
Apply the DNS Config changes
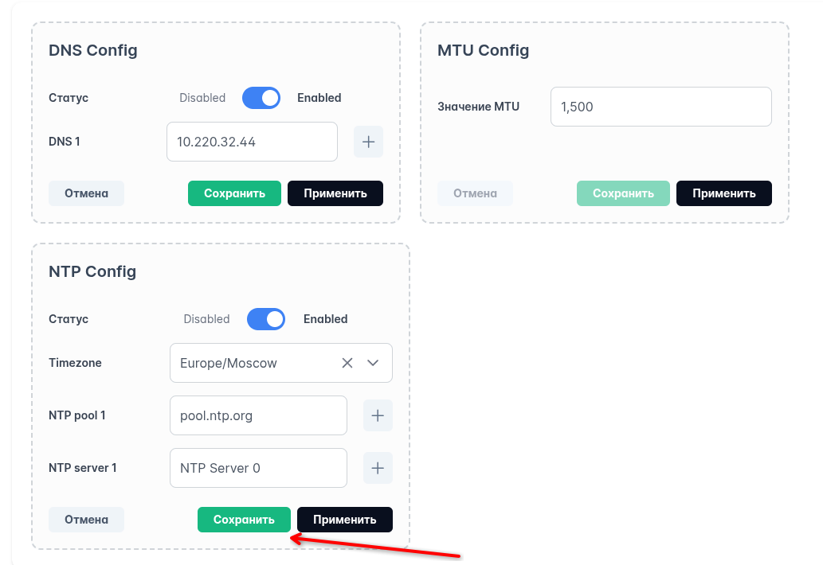point(335,193)
